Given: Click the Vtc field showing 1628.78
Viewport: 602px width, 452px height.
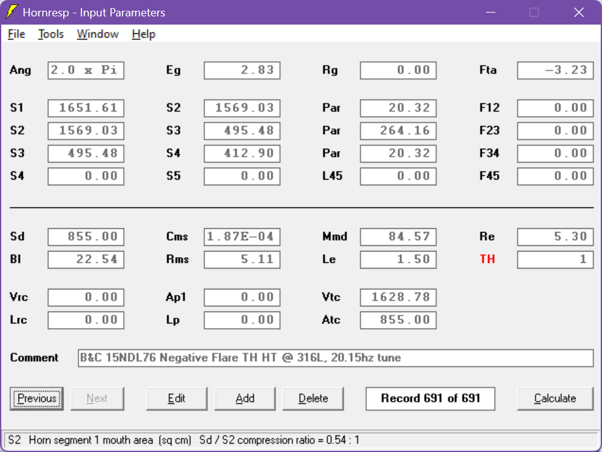Looking at the screenshot, I should click(x=398, y=298).
